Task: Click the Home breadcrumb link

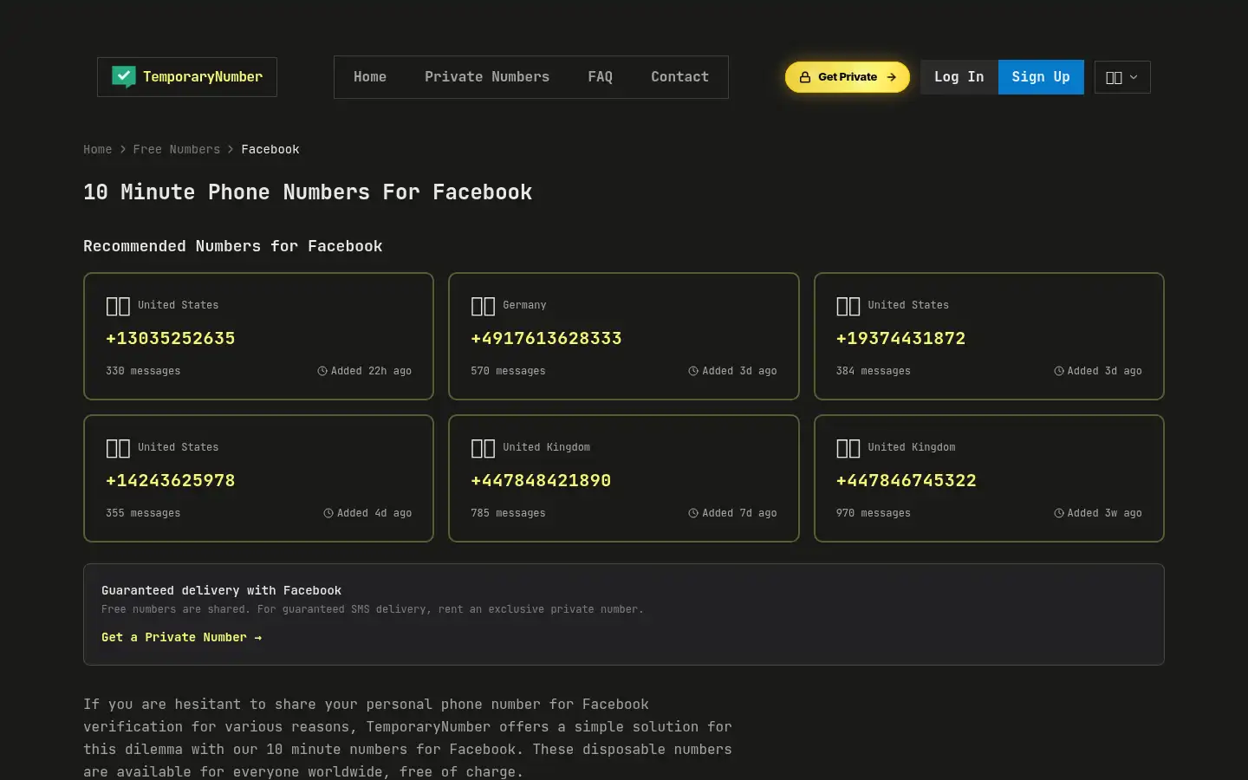Action: 97,149
